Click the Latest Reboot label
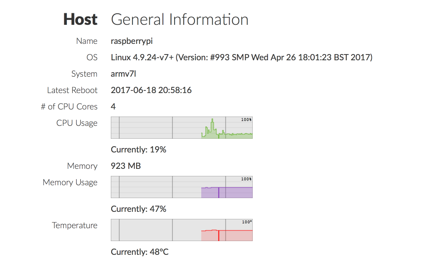Screen dimensions: 422x265 (72, 90)
